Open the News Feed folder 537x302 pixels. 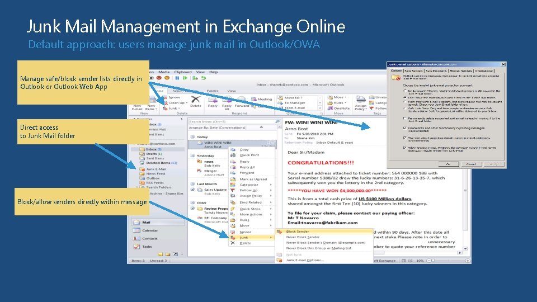coord(152,173)
